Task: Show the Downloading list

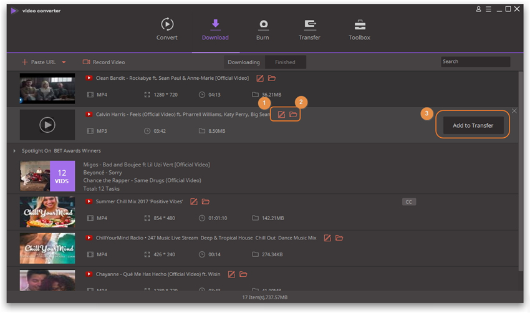Action: click(244, 62)
